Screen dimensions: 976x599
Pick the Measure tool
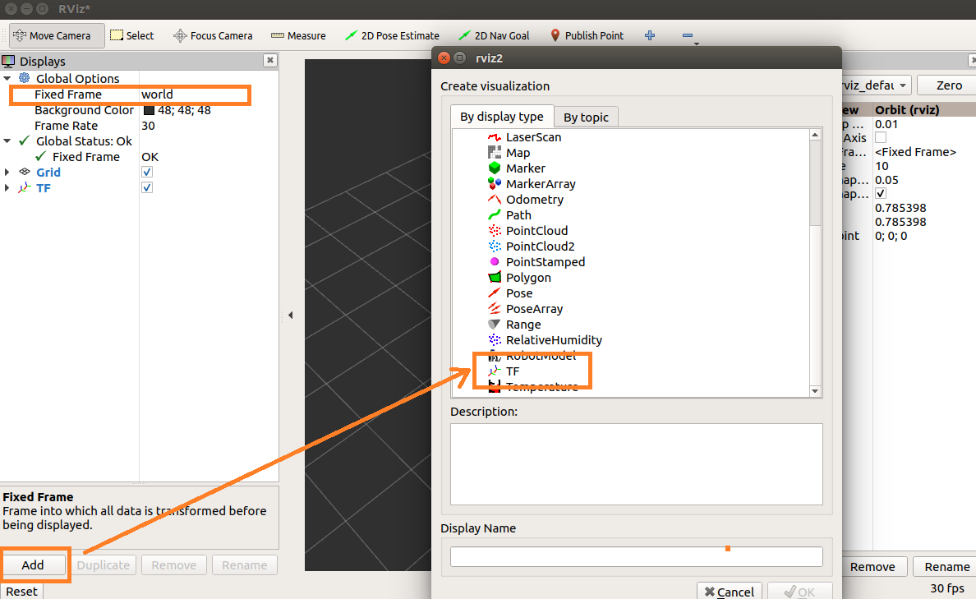[299, 35]
